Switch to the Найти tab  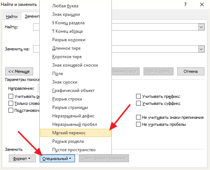(12, 17)
